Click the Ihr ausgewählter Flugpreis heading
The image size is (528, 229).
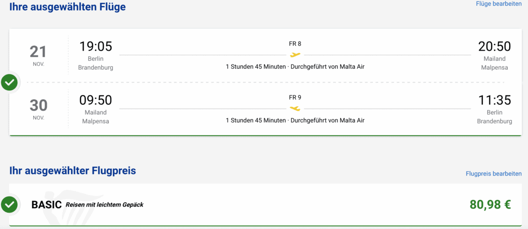pos(72,171)
